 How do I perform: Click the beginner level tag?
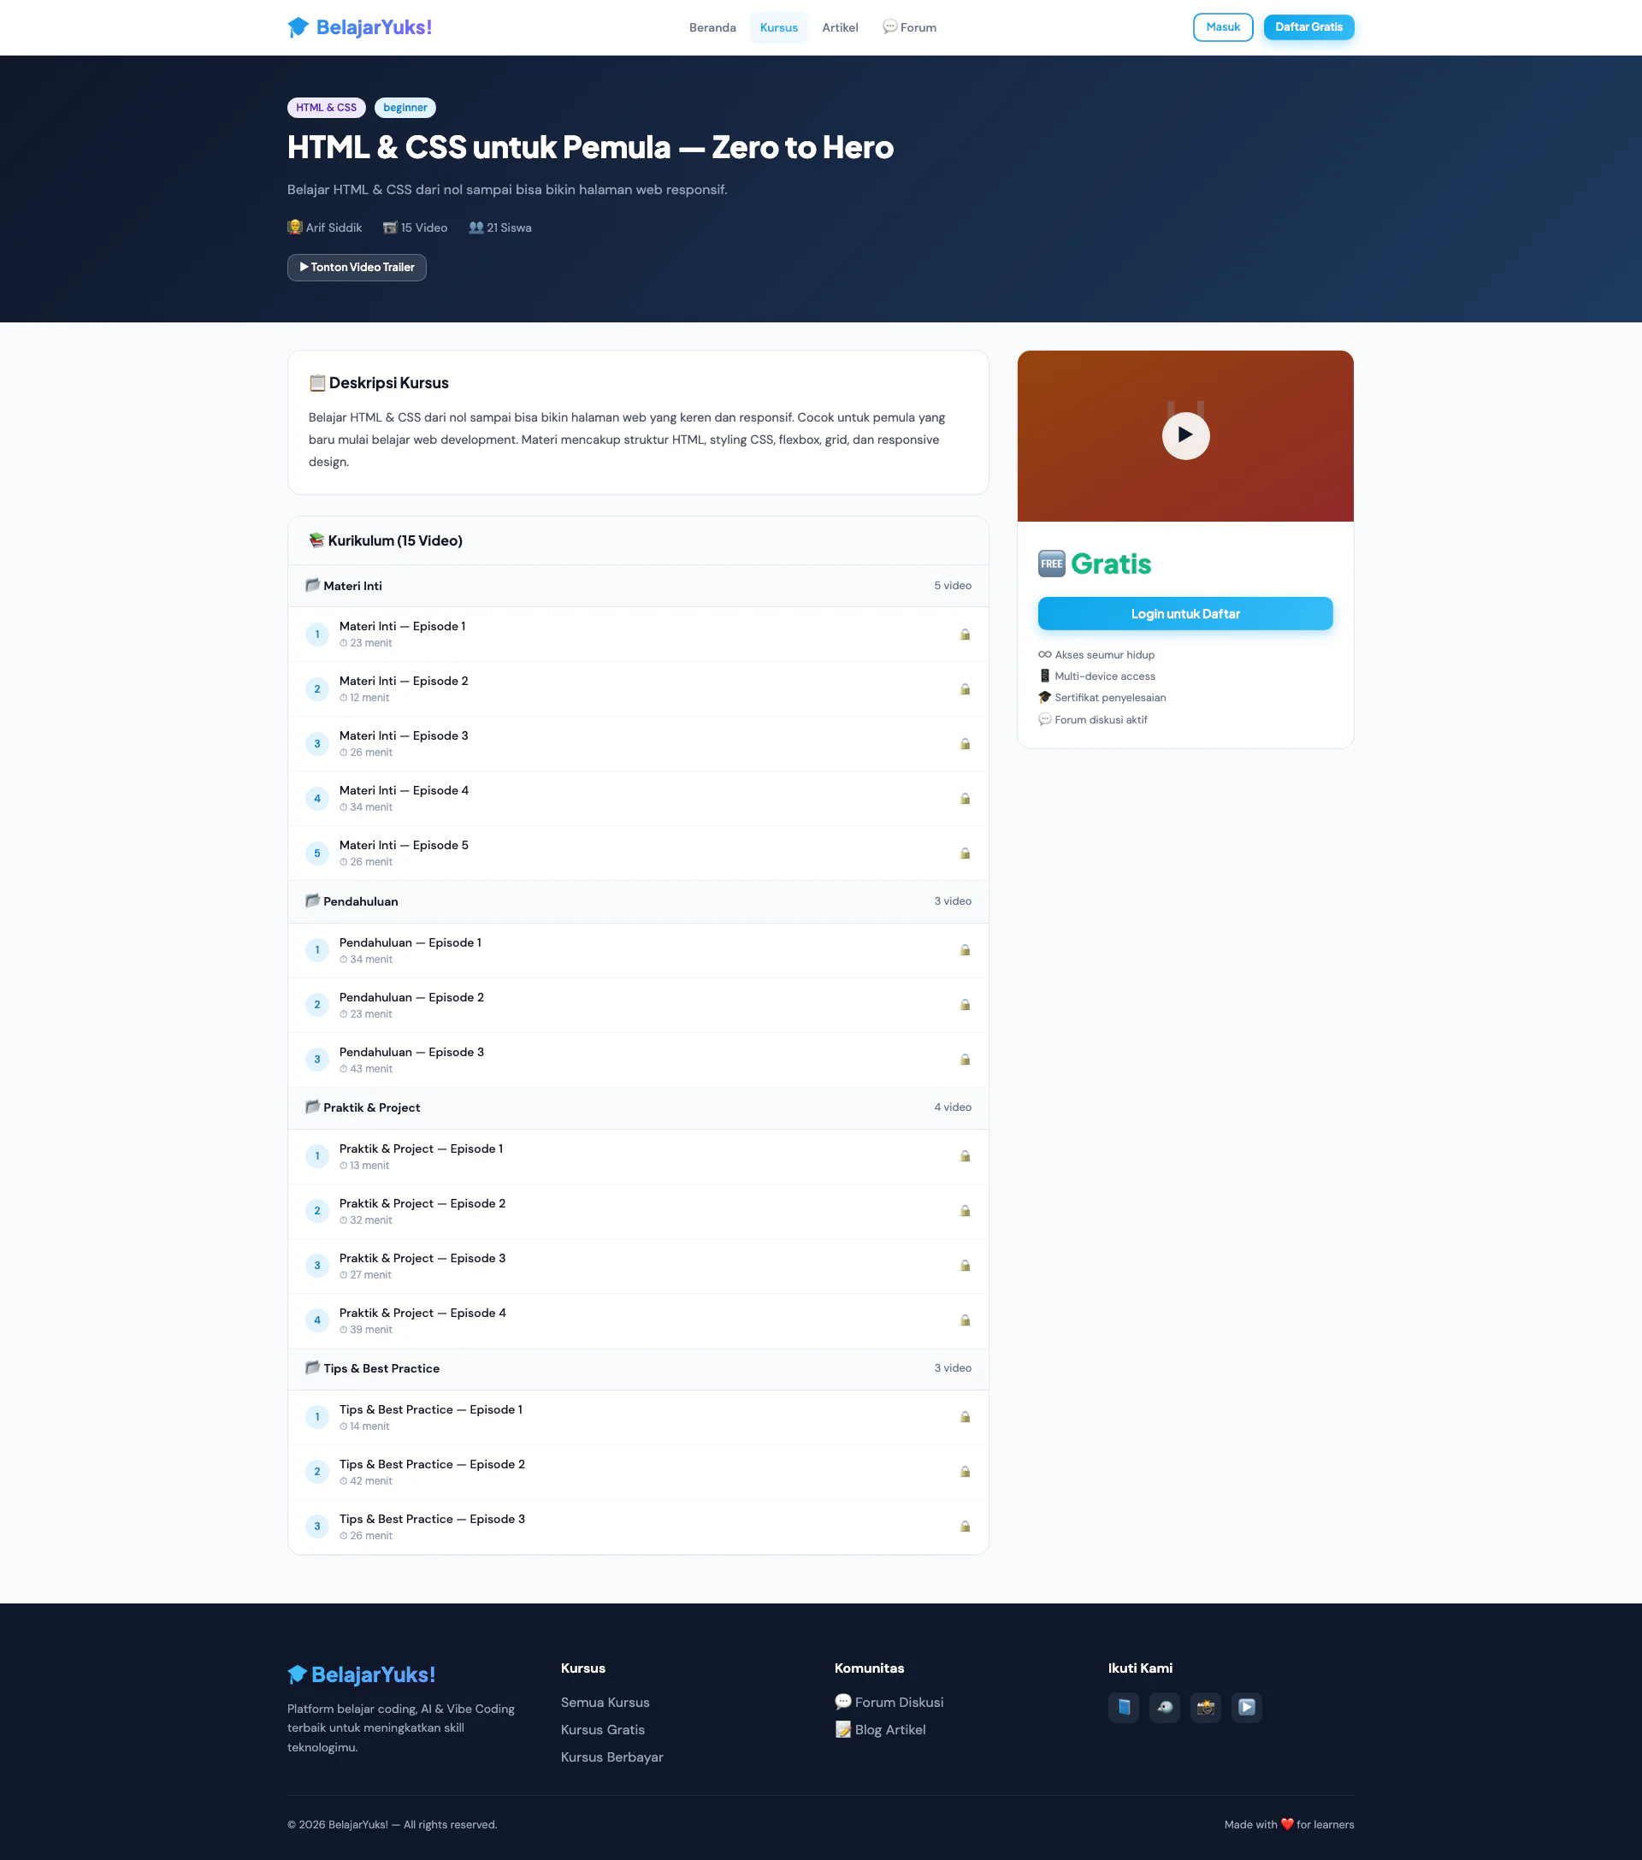coord(405,108)
